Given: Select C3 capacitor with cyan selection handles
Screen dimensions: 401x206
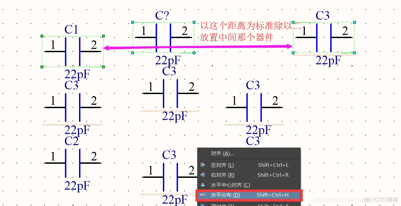Looking at the screenshot, I should coord(324,37).
